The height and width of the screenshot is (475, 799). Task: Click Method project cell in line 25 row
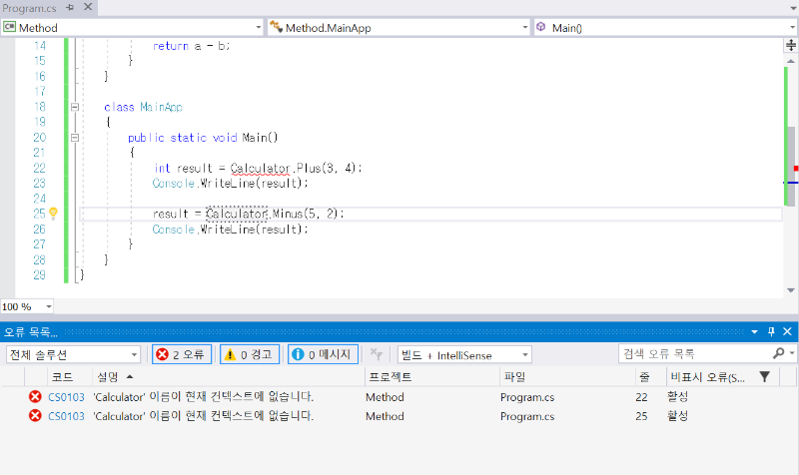385,416
